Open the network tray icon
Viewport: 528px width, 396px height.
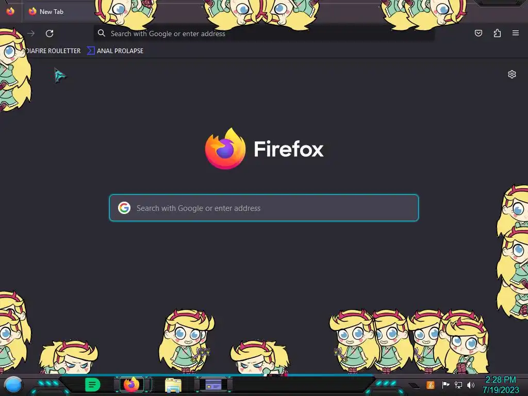[458, 385]
